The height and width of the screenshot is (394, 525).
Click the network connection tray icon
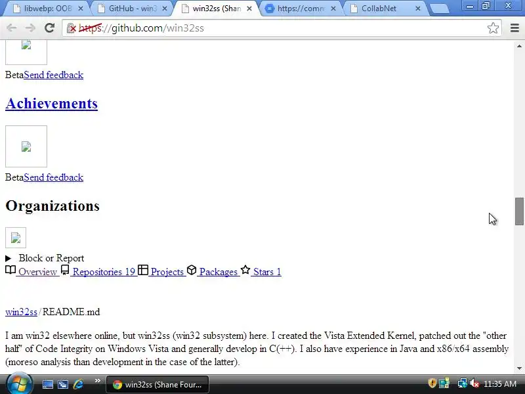point(463,383)
